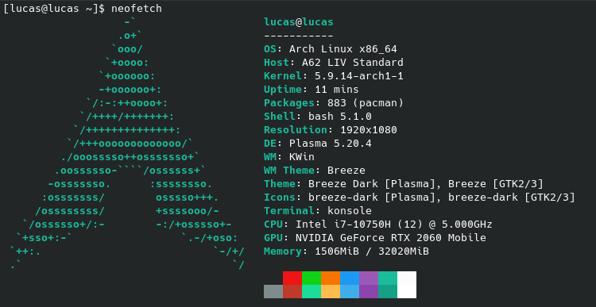Click the lucas@lucas header text
596x307 pixels.
point(298,22)
